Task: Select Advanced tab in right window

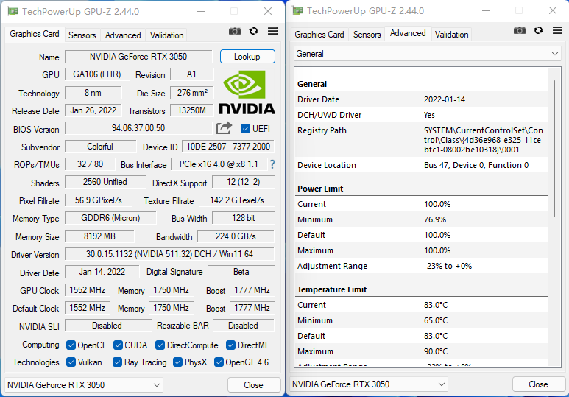Action: pyautogui.click(x=408, y=33)
